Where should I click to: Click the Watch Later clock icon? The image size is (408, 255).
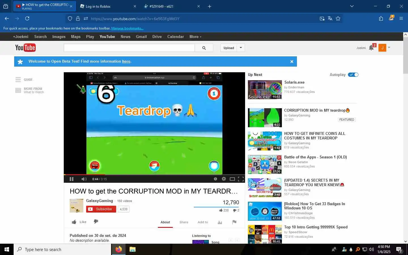215,179
